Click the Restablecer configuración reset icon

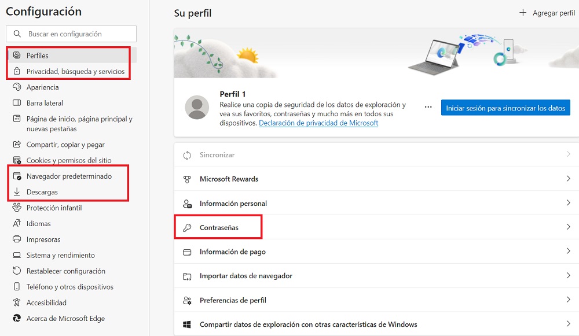[x=17, y=271]
